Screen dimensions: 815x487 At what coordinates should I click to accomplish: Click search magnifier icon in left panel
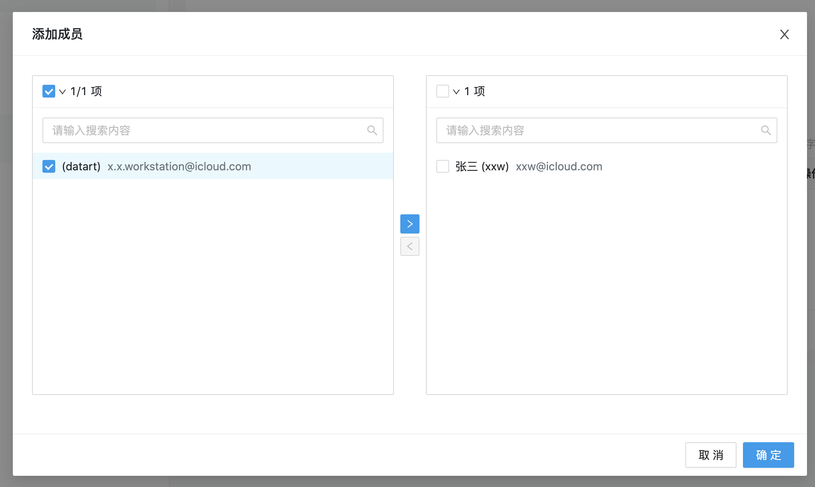(372, 130)
